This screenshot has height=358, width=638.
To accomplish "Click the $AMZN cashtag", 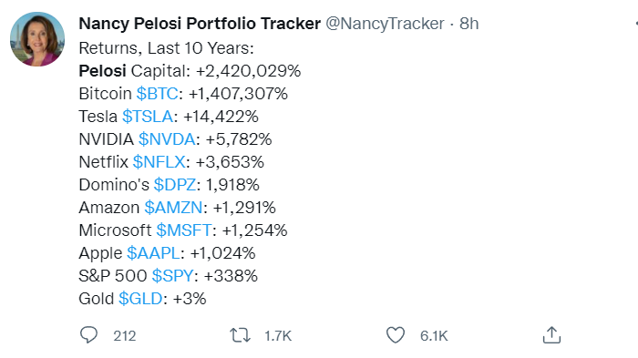I will [x=173, y=208].
